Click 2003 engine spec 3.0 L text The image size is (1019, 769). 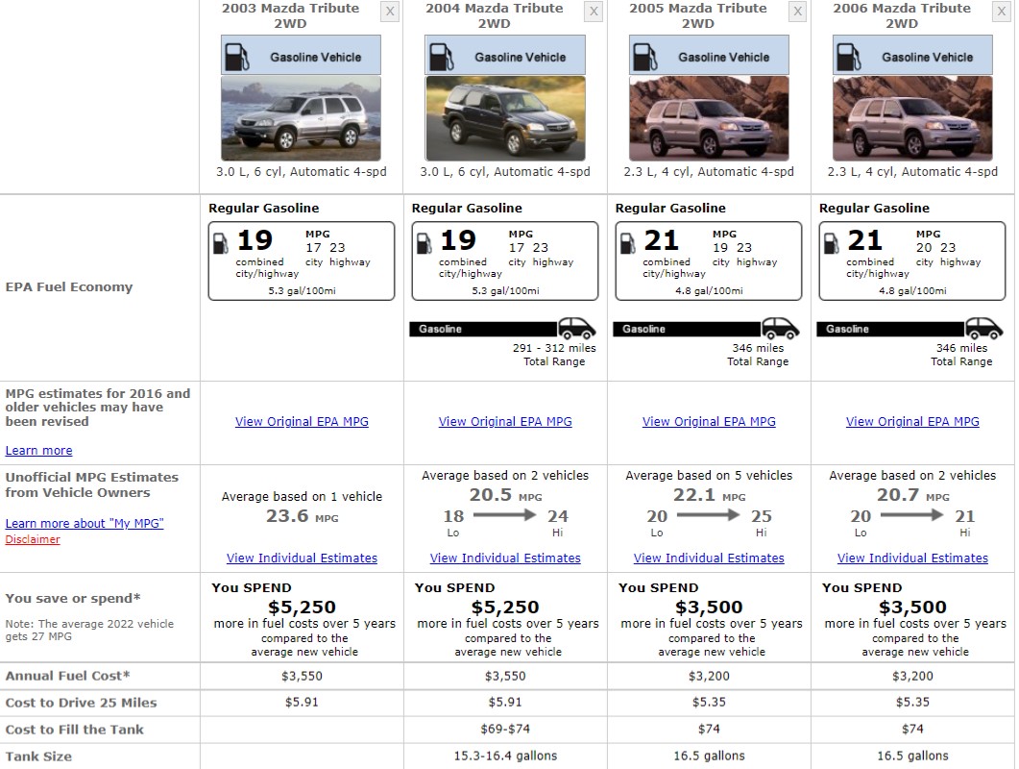[302, 172]
